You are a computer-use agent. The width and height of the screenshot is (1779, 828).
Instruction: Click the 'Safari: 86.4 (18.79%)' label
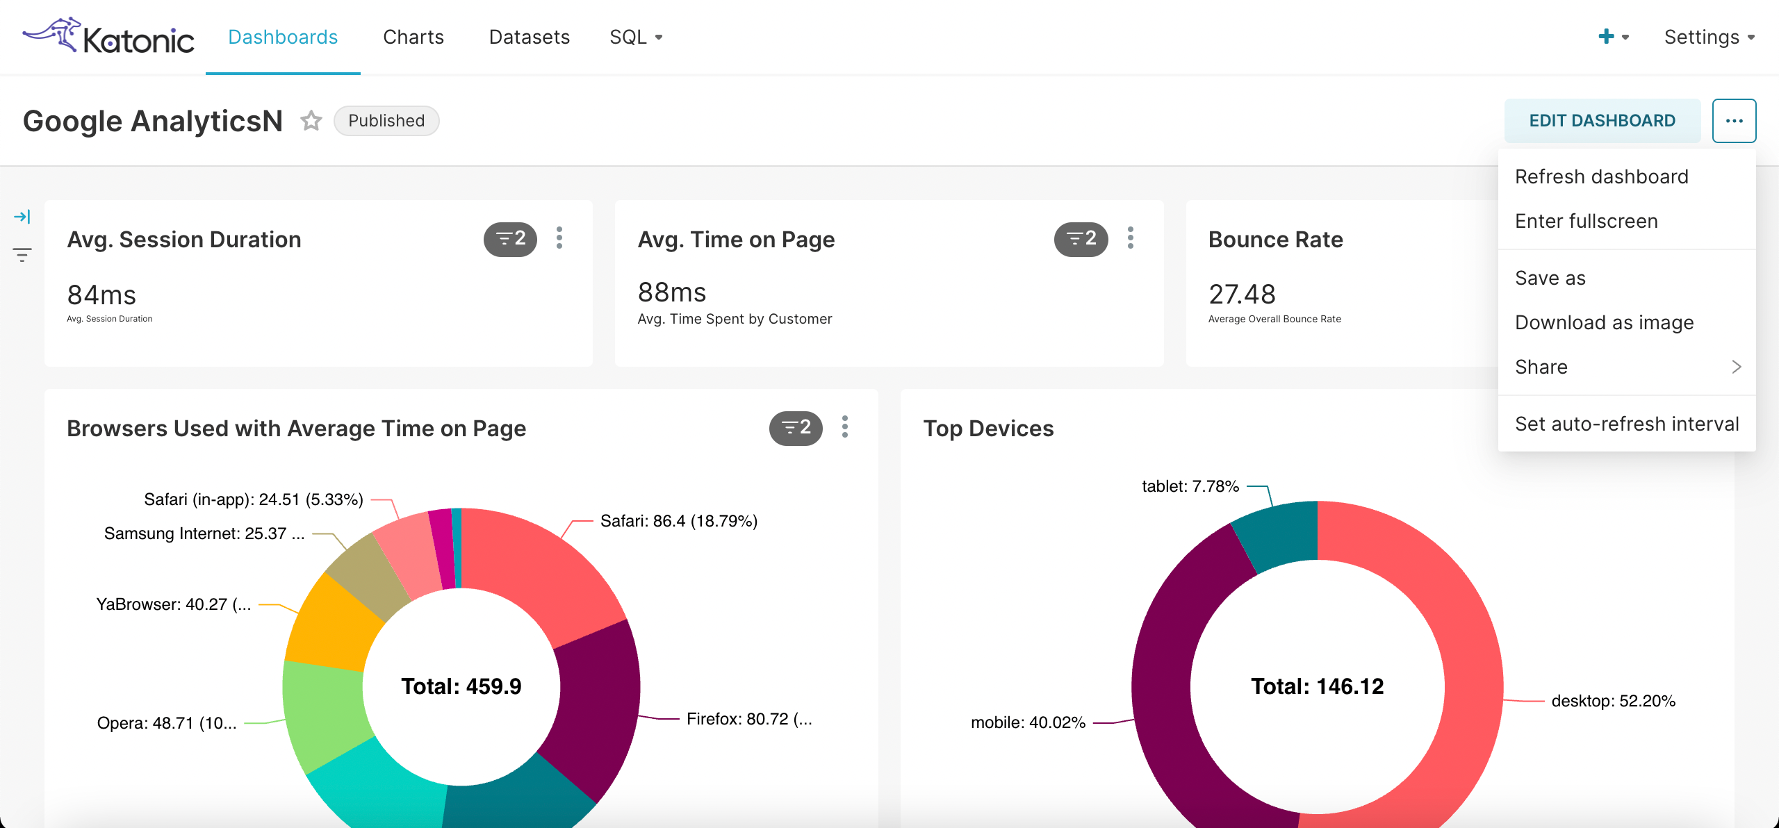(679, 521)
